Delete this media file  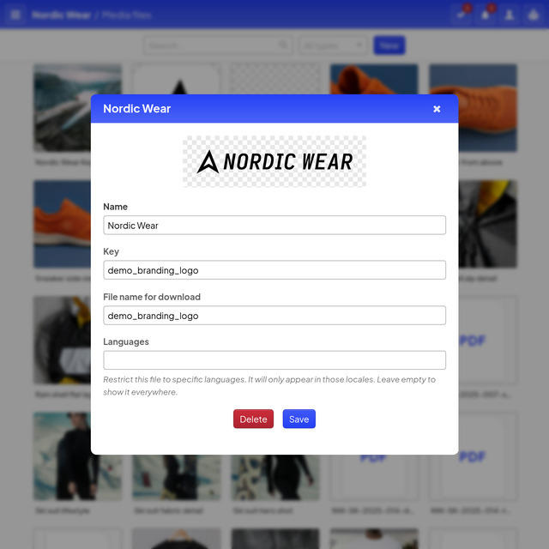tap(253, 419)
